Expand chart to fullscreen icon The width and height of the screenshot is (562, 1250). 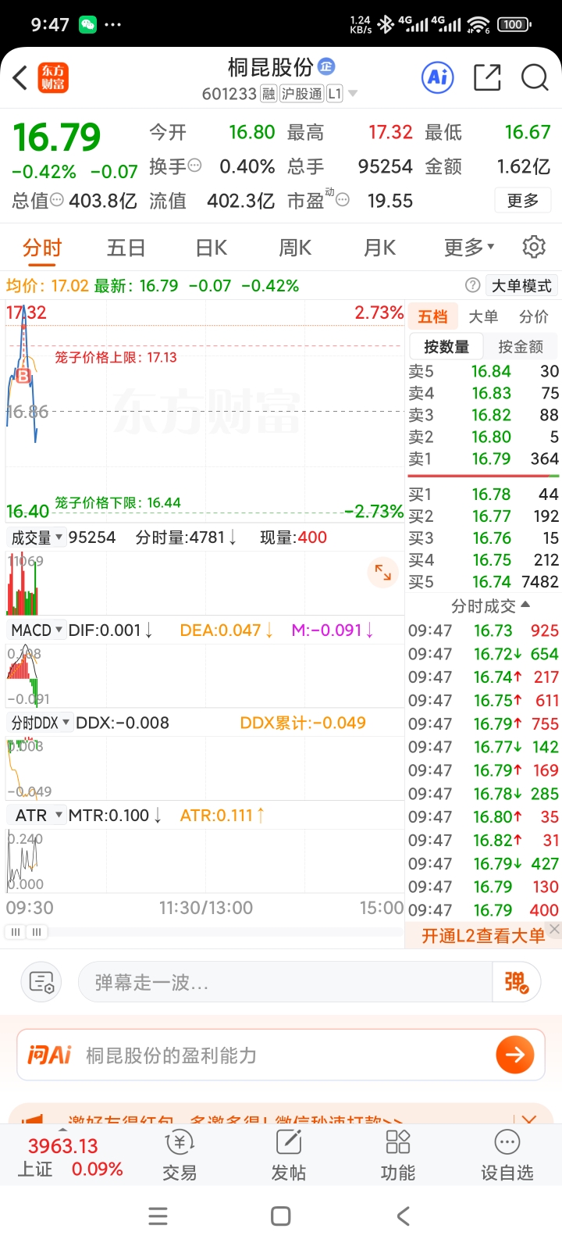(382, 572)
